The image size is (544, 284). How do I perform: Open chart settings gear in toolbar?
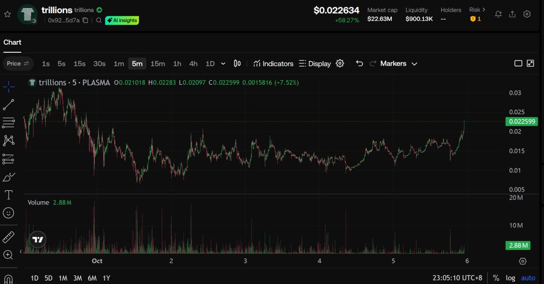tap(340, 64)
